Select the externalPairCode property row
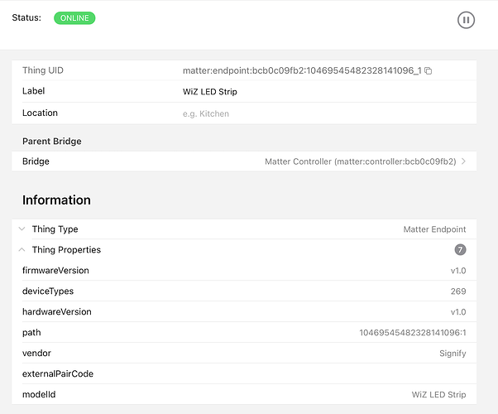 (244, 374)
